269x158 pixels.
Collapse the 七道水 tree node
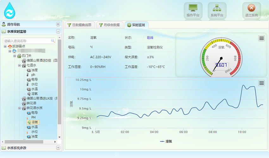pyautogui.click(x=19, y=65)
